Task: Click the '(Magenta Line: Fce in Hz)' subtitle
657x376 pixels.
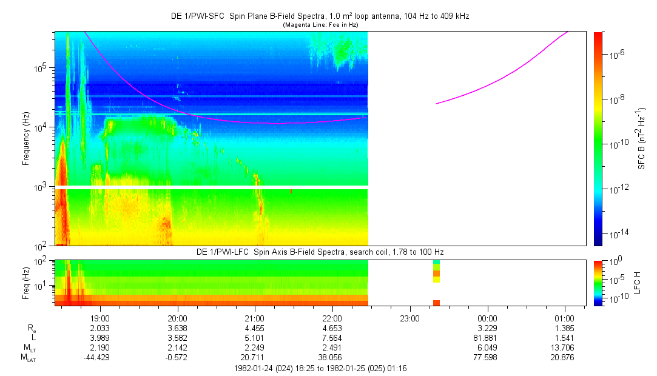Action: coord(320,25)
